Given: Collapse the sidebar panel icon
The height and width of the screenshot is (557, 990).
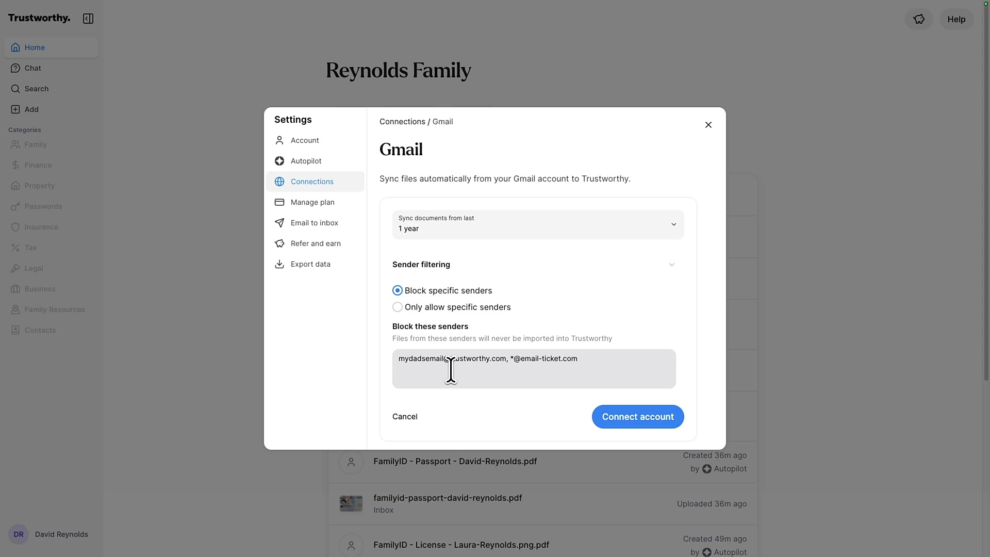Looking at the screenshot, I should [x=88, y=19].
